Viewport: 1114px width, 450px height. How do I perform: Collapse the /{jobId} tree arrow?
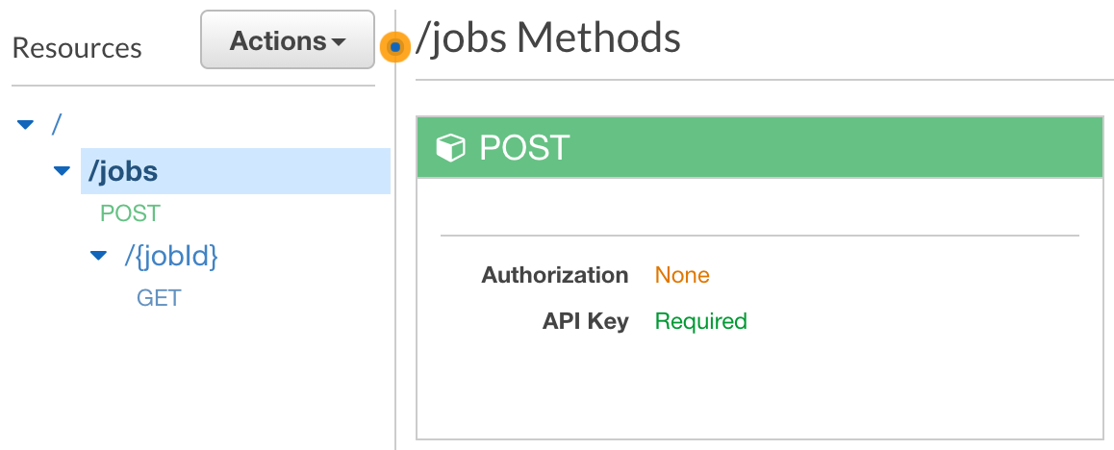click(x=98, y=257)
